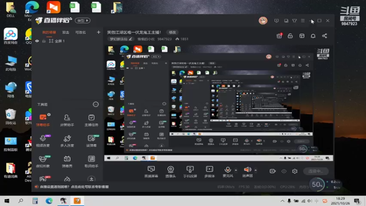Click the user avatar in the title bar

click(263, 21)
